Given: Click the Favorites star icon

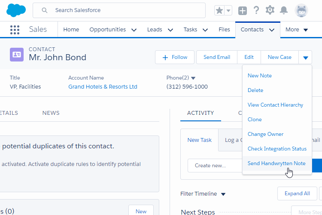Looking at the screenshot, I should click(x=219, y=10).
